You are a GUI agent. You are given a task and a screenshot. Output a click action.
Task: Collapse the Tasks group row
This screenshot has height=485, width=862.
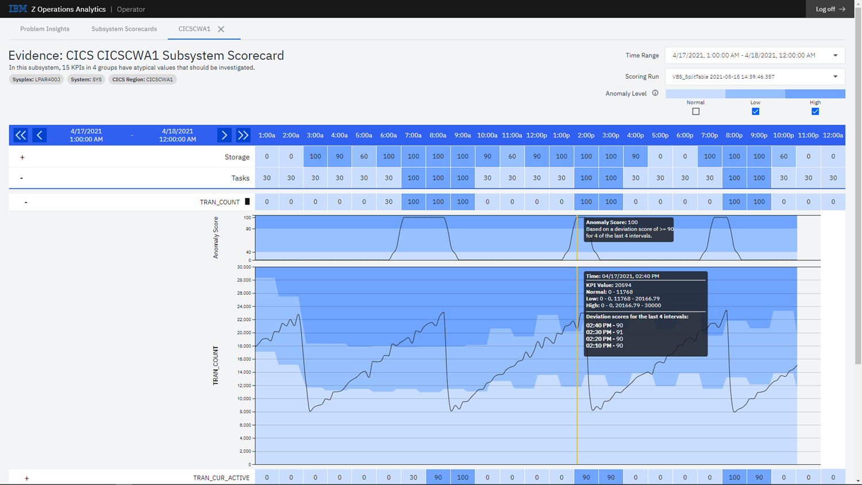pyautogui.click(x=22, y=178)
